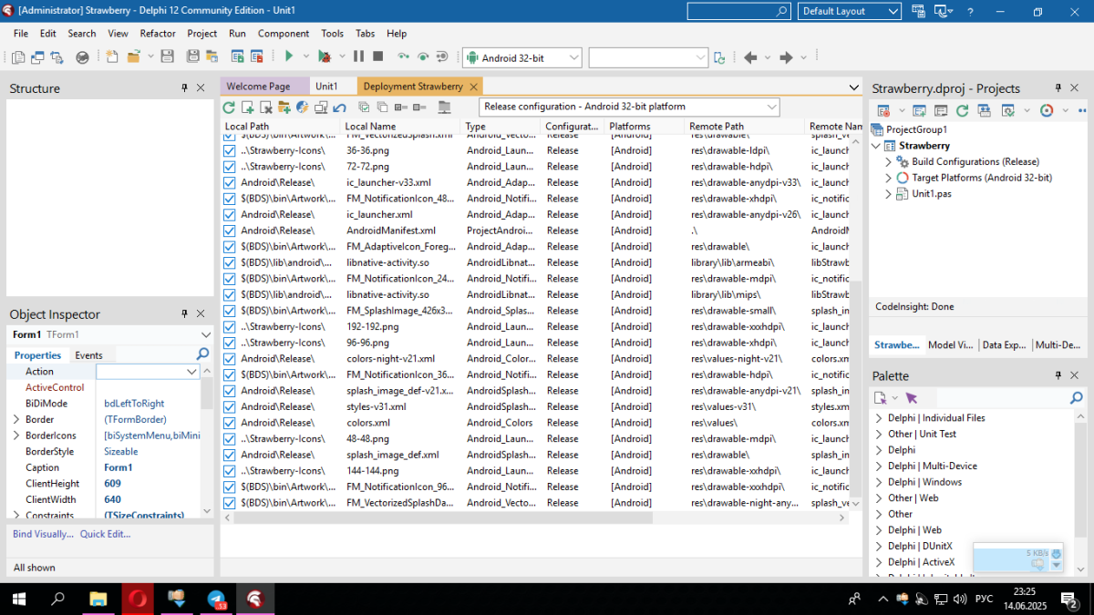Click the refresh devices icon beside empty combo
The width and height of the screenshot is (1094, 615).
coord(719,57)
